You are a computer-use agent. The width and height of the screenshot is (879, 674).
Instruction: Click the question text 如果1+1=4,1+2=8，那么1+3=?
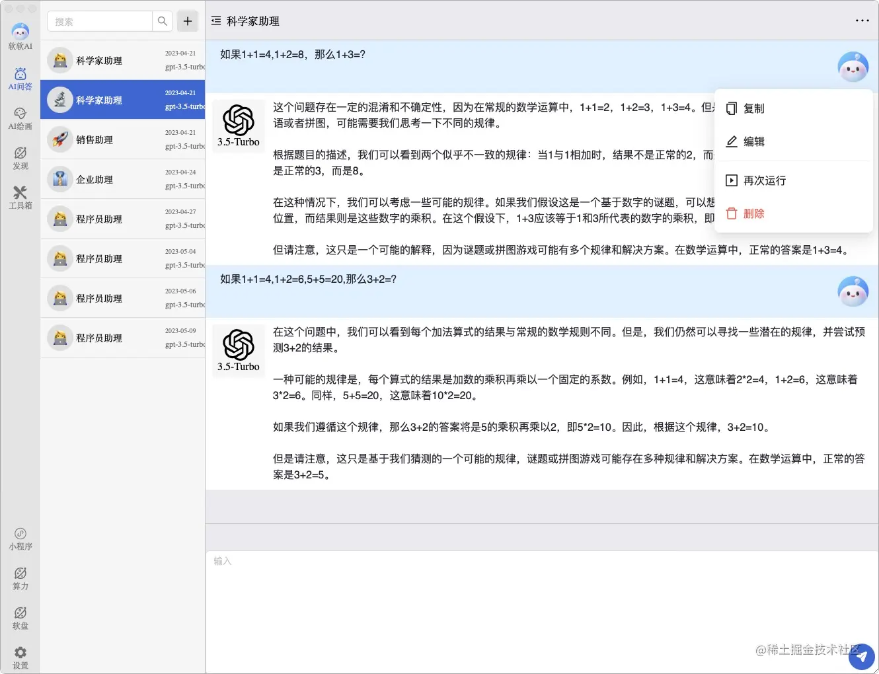point(293,55)
